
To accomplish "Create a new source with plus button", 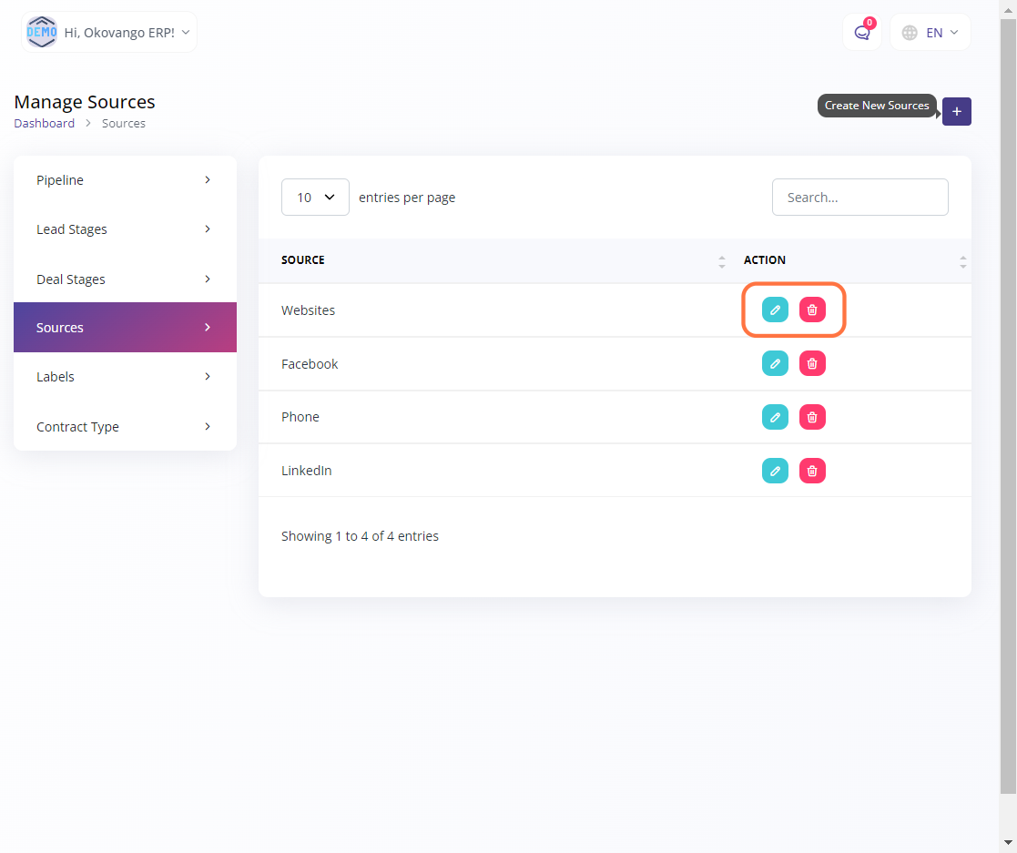I will pos(956,111).
